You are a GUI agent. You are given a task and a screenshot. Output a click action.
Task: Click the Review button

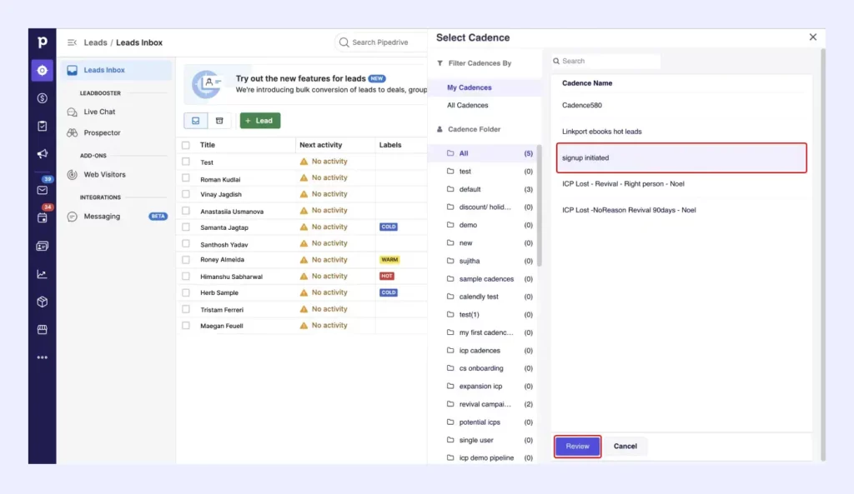577,447
